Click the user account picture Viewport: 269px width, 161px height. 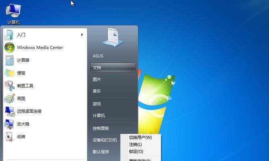(113, 37)
